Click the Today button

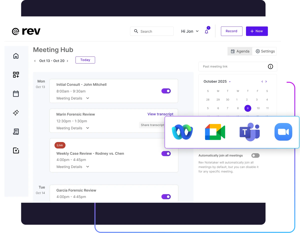point(85,60)
